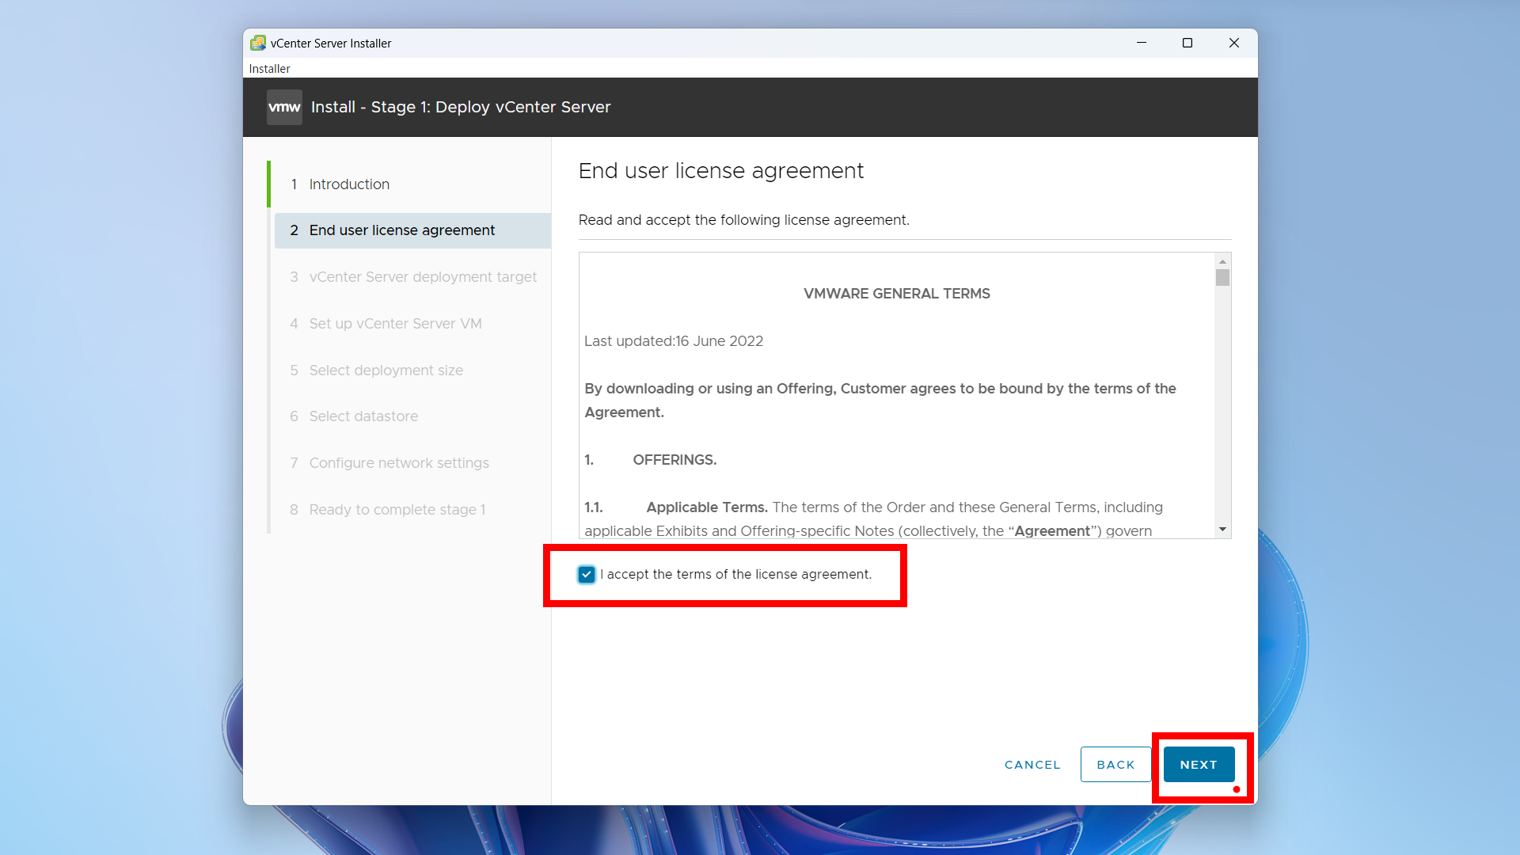Open the Installer menu
The image size is (1520, 855).
click(x=269, y=69)
